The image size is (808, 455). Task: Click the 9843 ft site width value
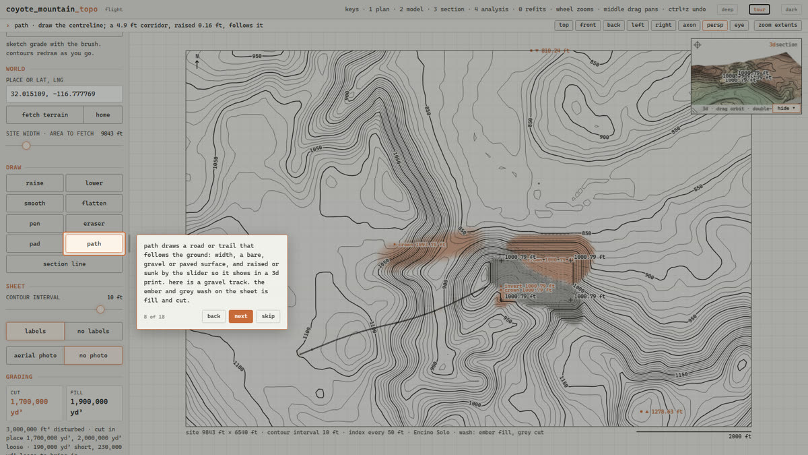coord(112,133)
